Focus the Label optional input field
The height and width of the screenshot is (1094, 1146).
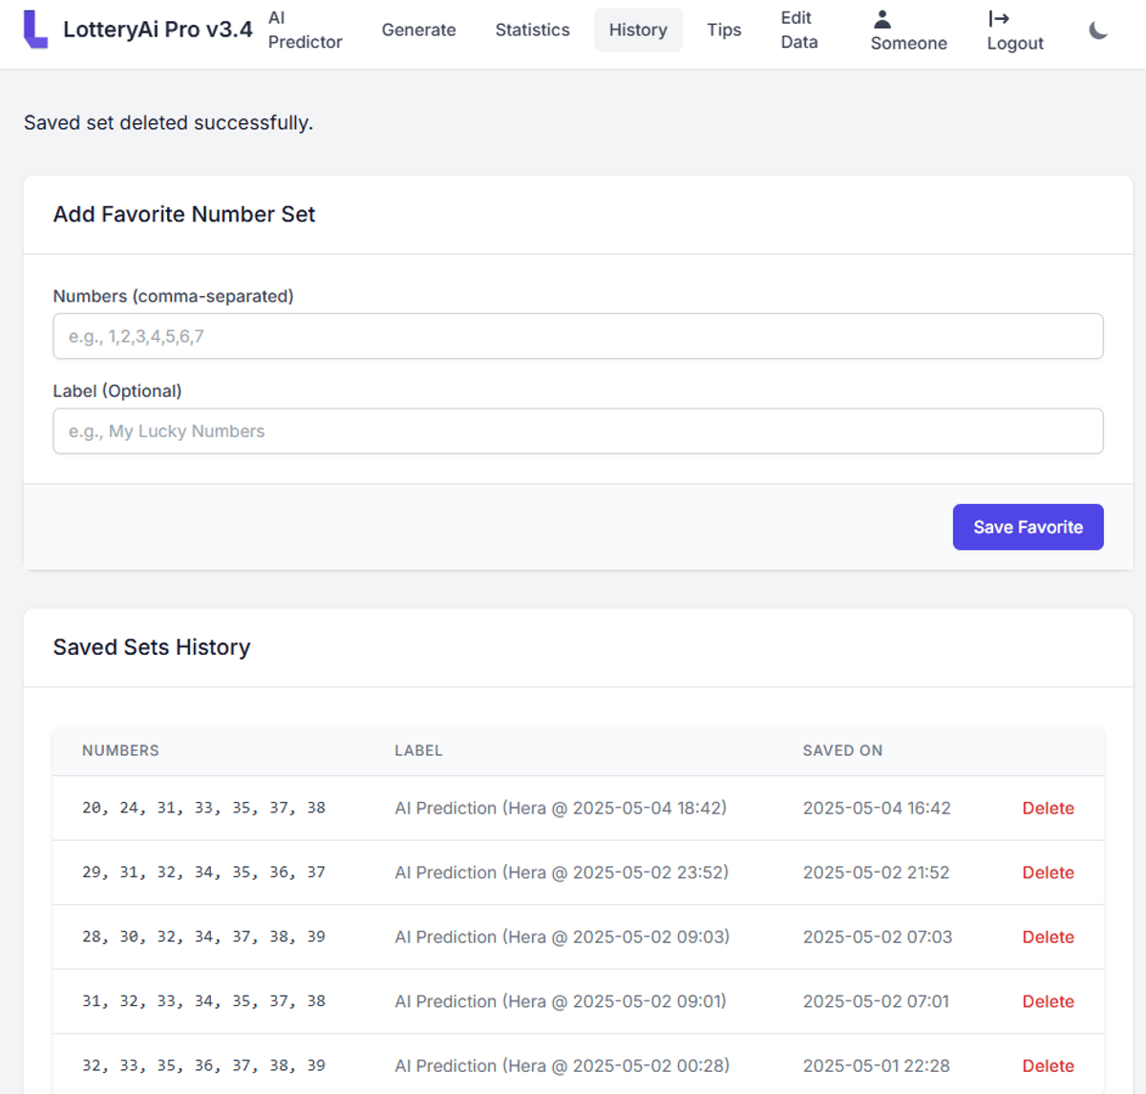578,431
